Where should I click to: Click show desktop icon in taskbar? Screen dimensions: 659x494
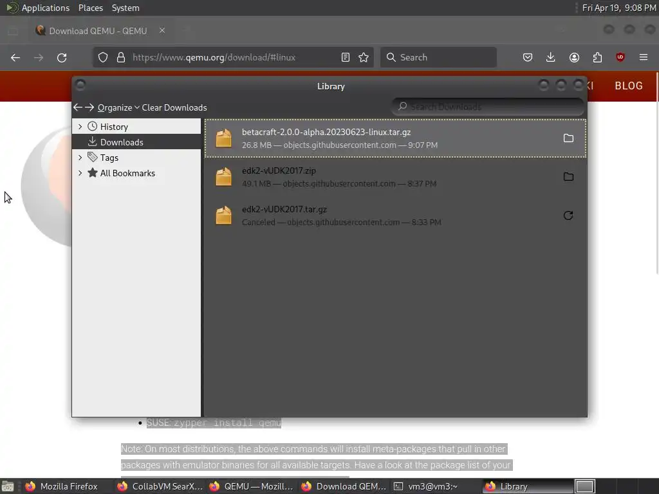click(8, 486)
